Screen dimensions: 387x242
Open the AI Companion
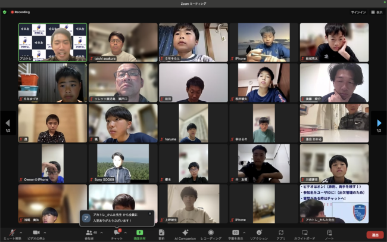click(185, 232)
